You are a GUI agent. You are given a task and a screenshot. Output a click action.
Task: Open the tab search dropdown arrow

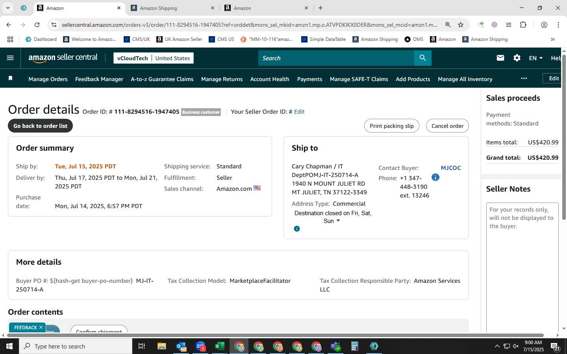(x=7, y=8)
